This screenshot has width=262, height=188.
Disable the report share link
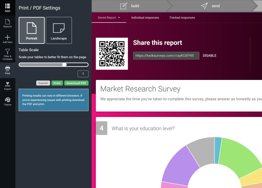click(210, 55)
